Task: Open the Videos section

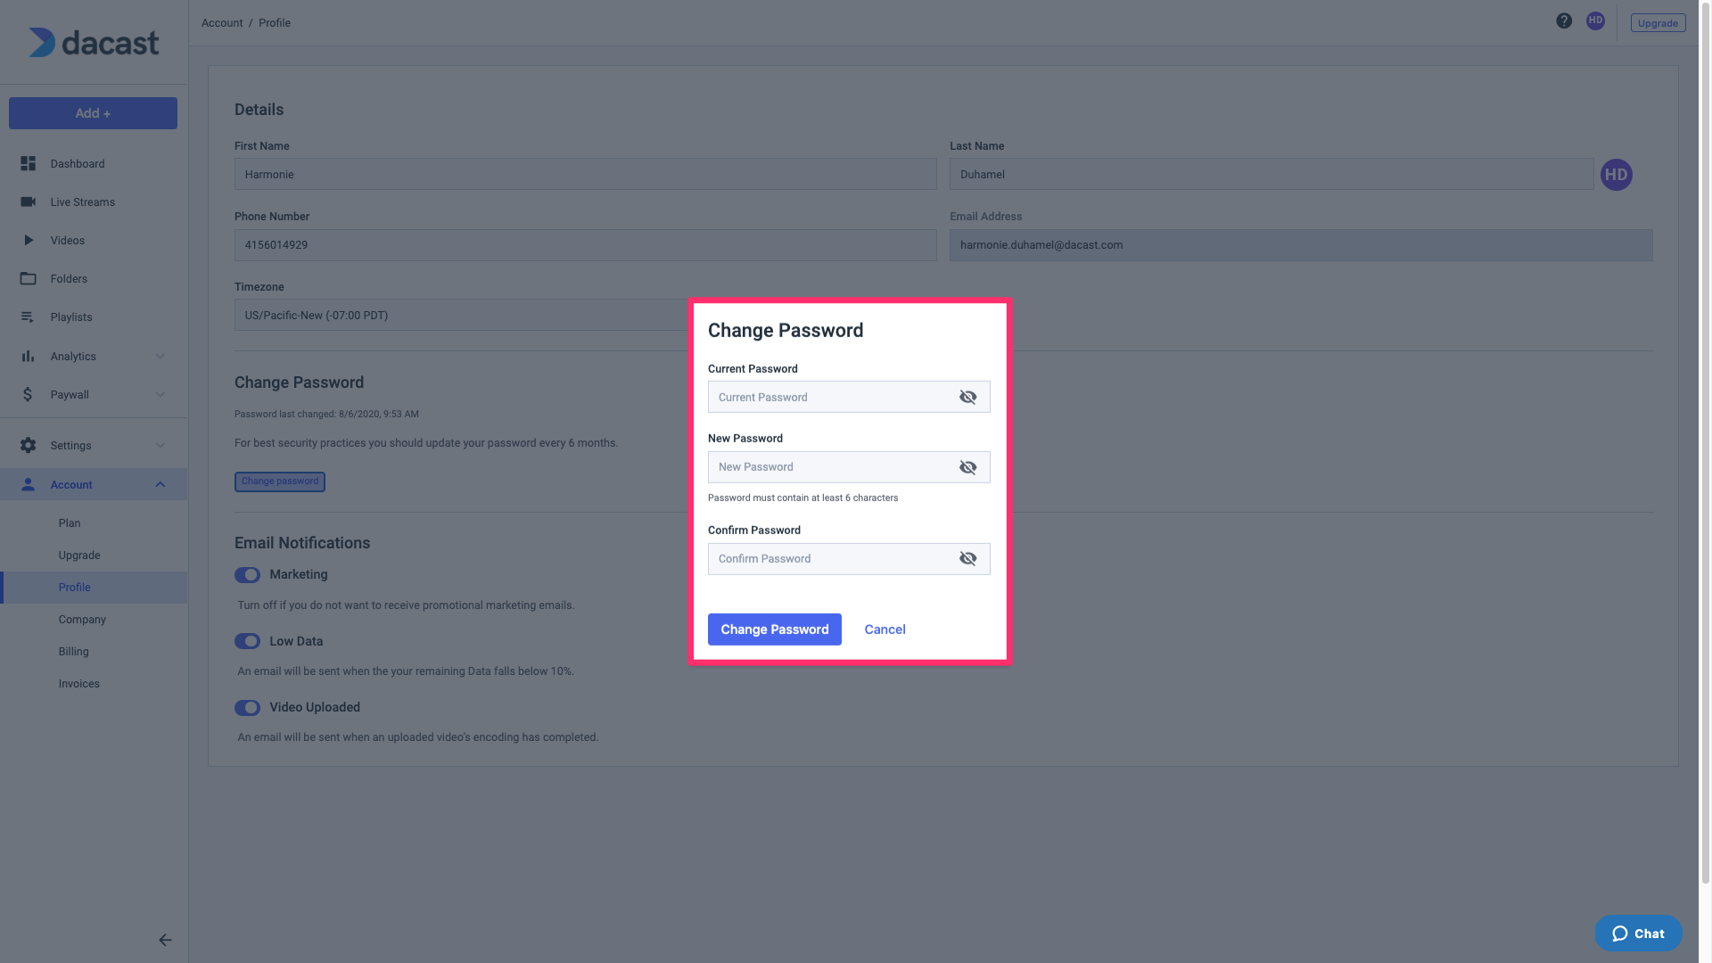Action: tap(67, 241)
